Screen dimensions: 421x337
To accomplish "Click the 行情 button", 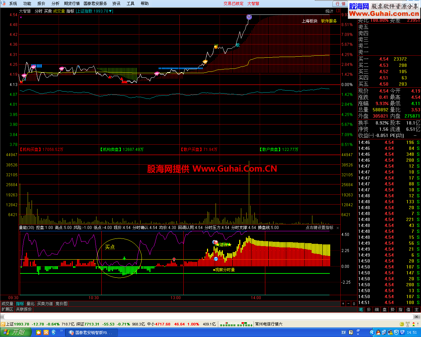I will click(340, 4).
